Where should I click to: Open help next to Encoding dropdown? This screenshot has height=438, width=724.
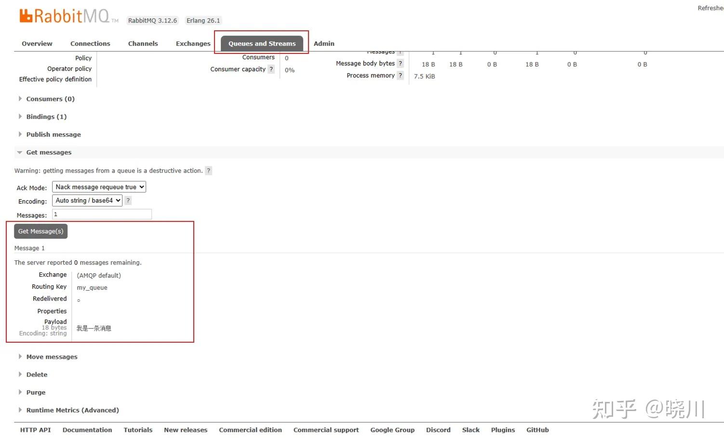click(128, 201)
